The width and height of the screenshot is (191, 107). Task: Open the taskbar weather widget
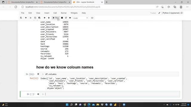pos(5,105)
